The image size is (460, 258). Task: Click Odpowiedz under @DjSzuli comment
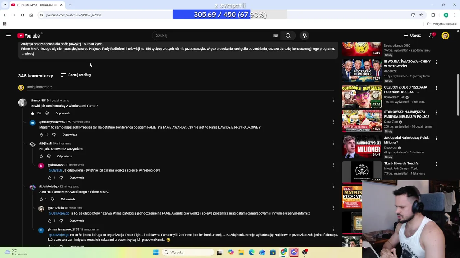point(65,156)
